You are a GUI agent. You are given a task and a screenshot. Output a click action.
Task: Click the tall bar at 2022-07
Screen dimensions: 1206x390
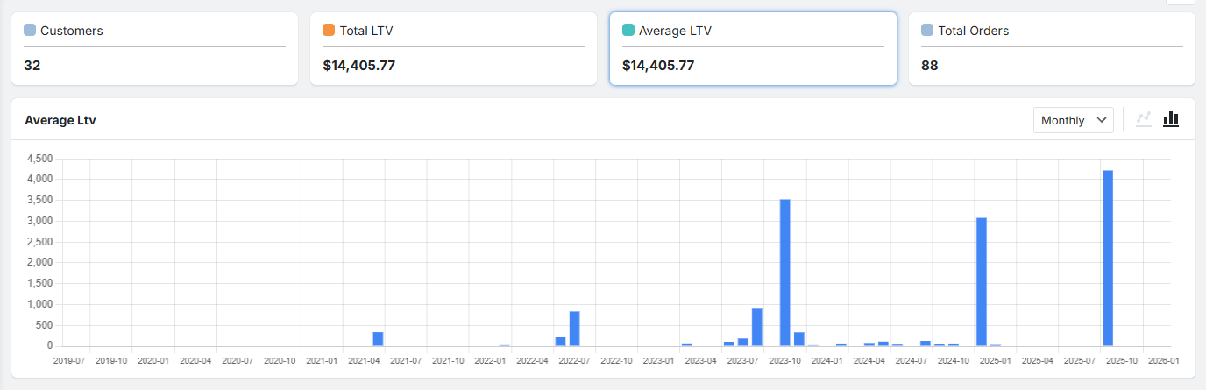(x=575, y=329)
